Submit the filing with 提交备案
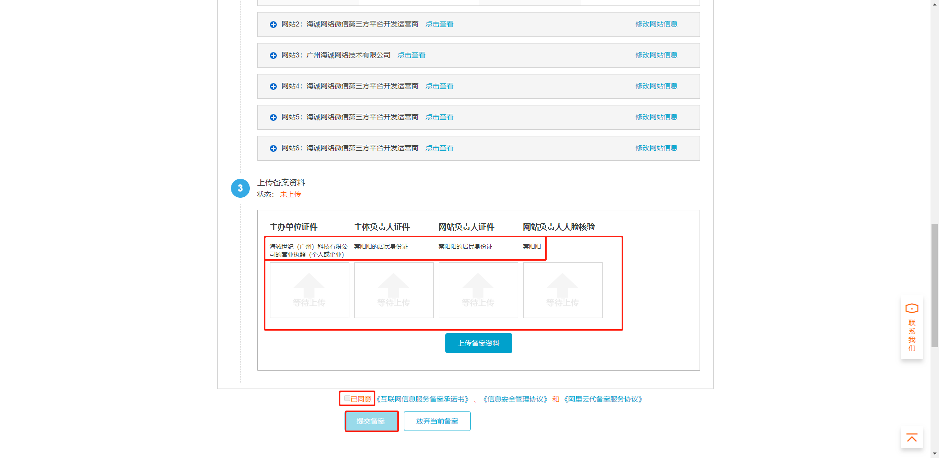Viewport: 939px width, 458px height. pyautogui.click(x=371, y=421)
